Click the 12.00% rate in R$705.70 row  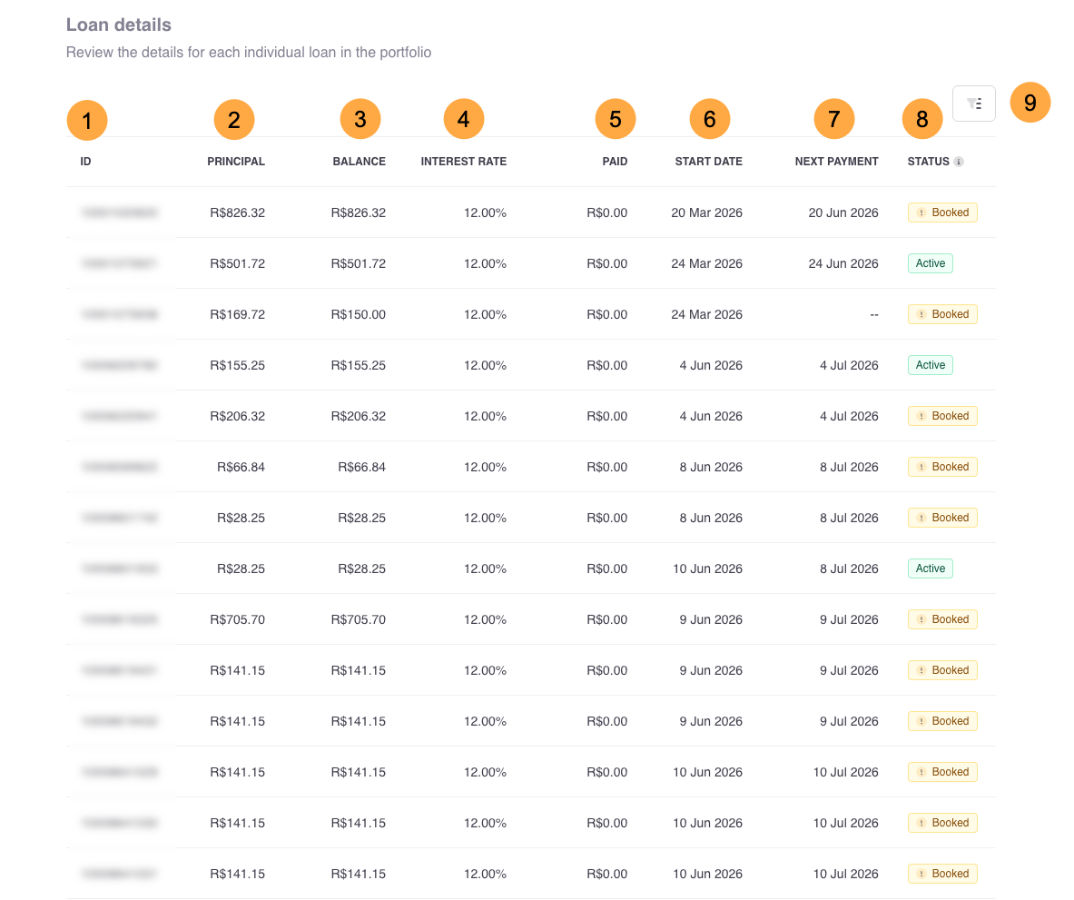point(485,620)
